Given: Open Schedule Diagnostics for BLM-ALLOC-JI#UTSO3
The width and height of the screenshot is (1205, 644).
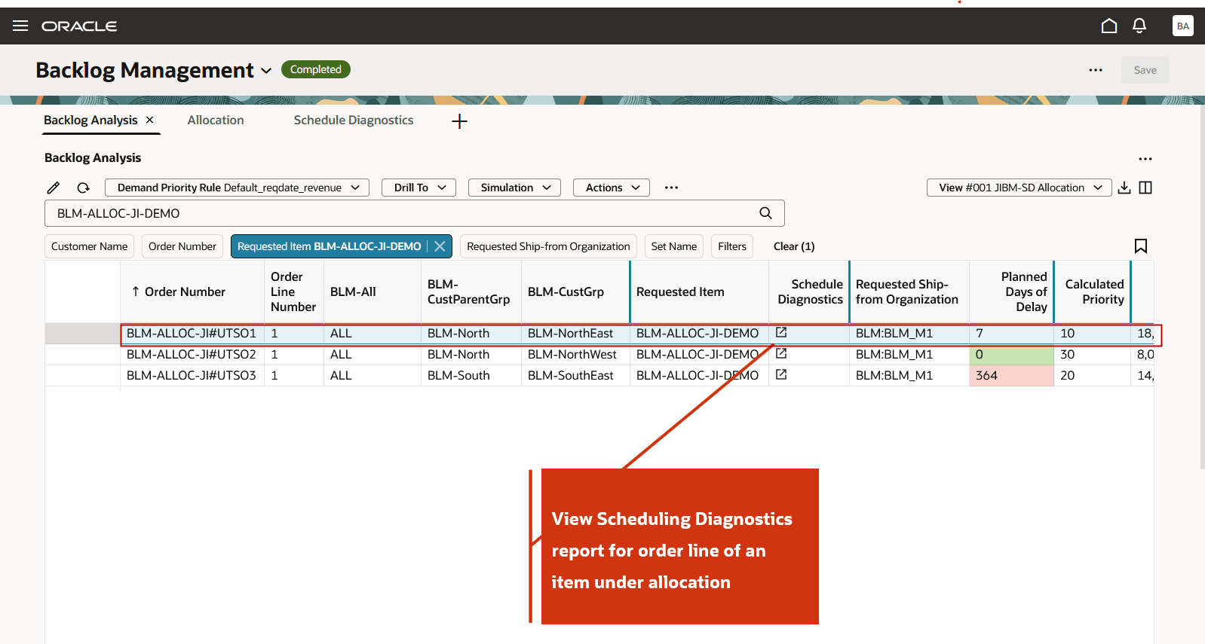Looking at the screenshot, I should [x=781, y=374].
